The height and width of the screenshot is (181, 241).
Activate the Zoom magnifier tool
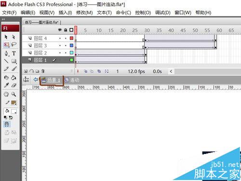tap(14, 94)
